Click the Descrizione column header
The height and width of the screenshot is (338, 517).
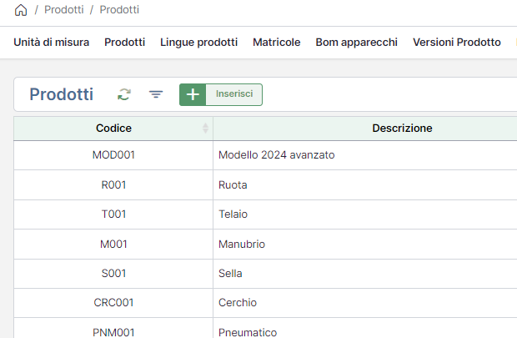[x=401, y=129]
